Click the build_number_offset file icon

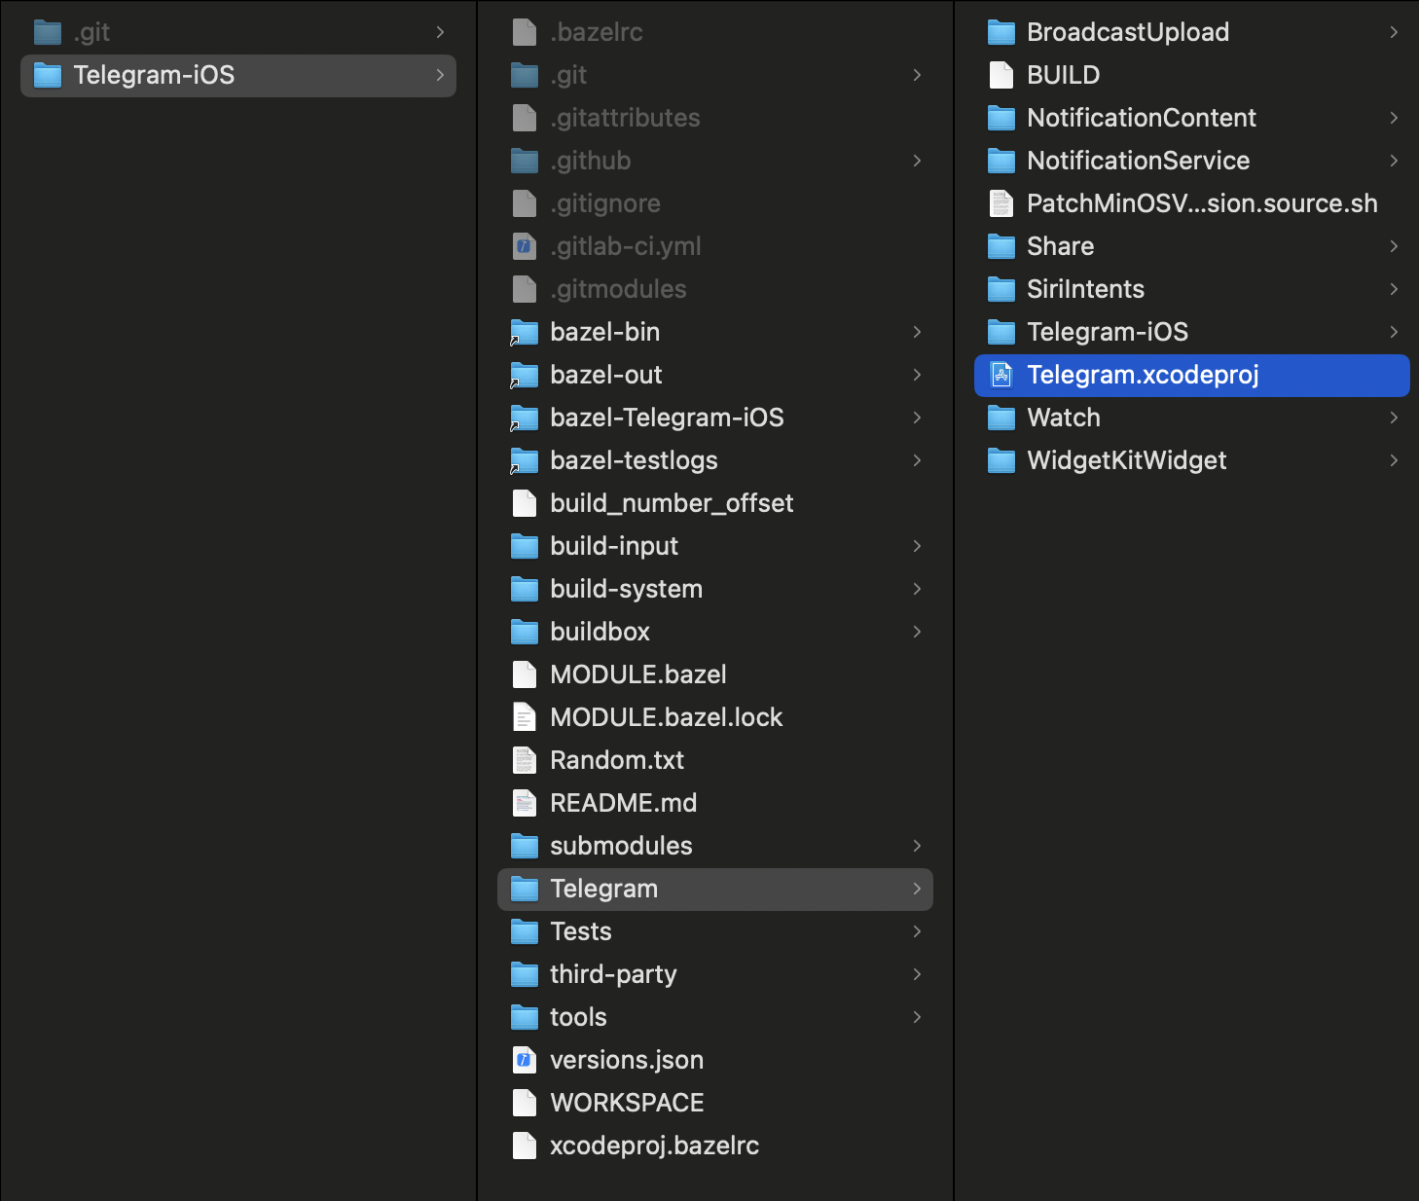click(525, 503)
